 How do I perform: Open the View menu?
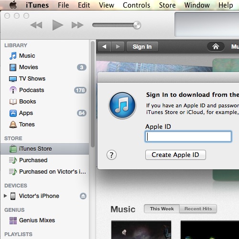[x=107, y=5]
